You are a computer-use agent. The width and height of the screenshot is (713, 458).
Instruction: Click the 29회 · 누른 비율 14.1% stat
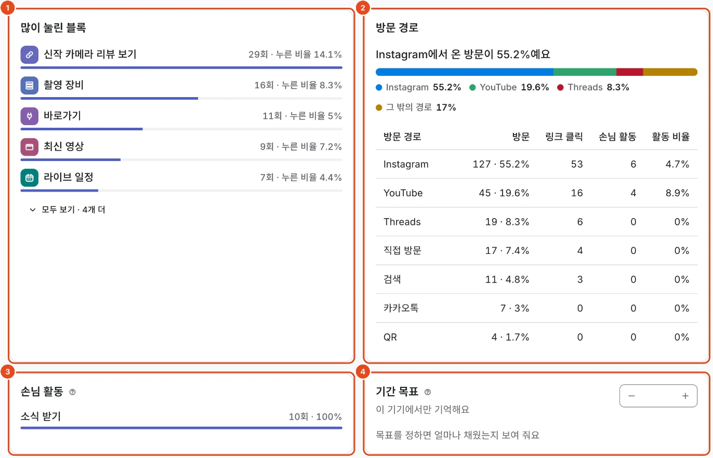point(295,55)
